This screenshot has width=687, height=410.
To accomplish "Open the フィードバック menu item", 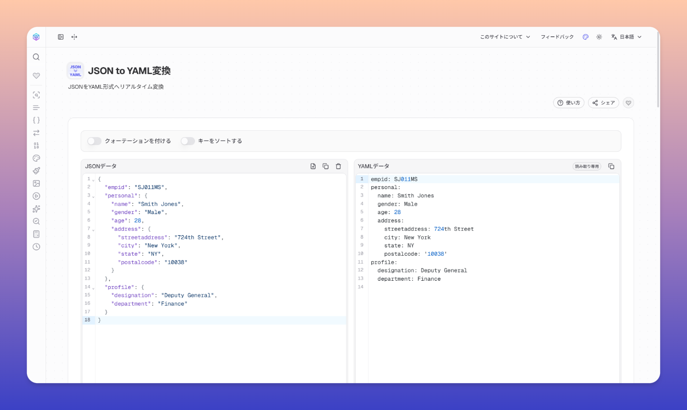I will click(557, 37).
